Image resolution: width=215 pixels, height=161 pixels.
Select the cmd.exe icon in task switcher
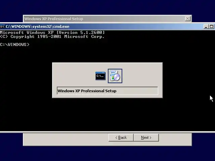click(100, 76)
